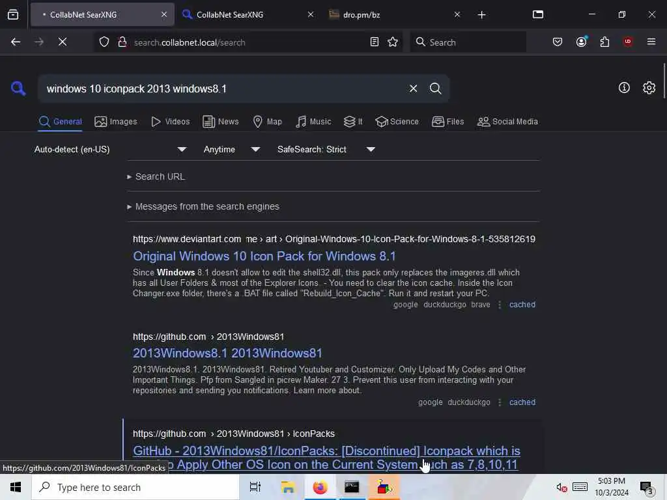Open uBlock Origin extension icon
Image resolution: width=667 pixels, height=500 pixels.
point(627,42)
